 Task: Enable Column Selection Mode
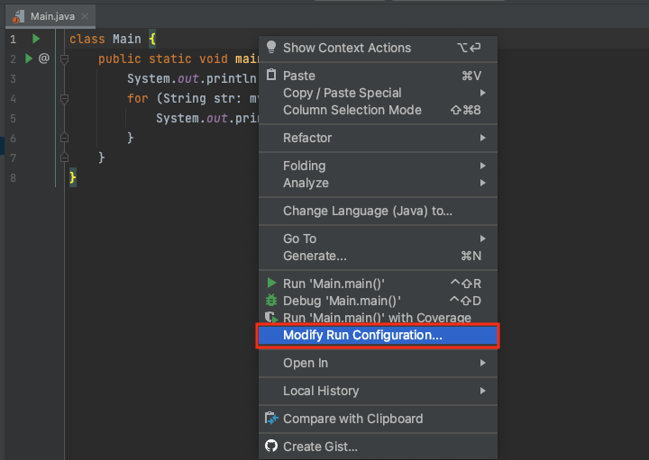378,110
